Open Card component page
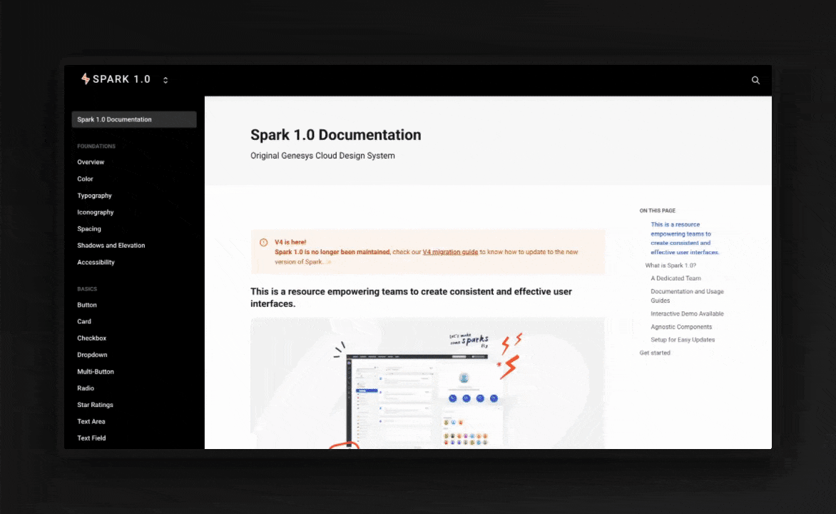Screen dimensions: 836x514 click(84, 321)
